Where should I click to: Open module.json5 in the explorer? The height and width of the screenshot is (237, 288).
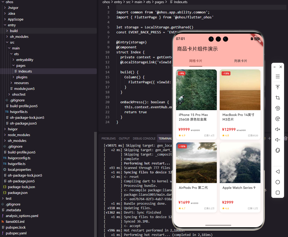pos(24,89)
